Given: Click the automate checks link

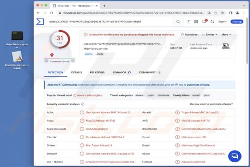Looking at the screenshot, I should pyautogui.click(x=198, y=85).
